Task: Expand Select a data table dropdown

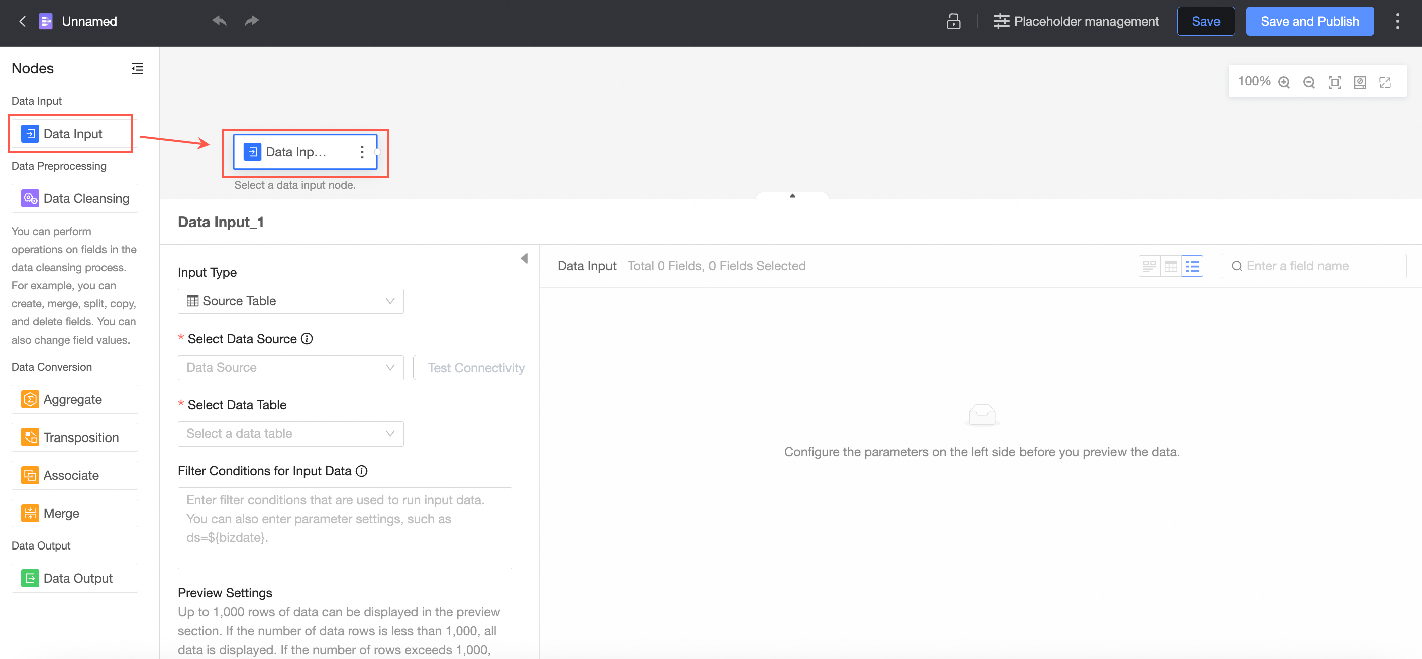Action: [290, 433]
